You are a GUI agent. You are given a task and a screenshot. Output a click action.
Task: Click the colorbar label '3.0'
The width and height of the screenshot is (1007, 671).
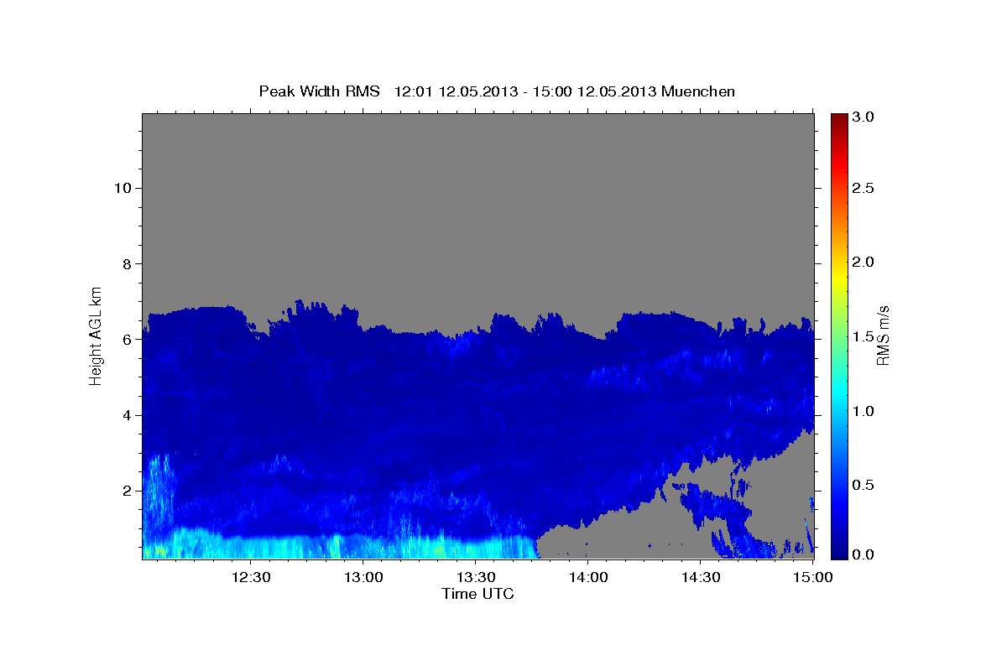click(864, 117)
